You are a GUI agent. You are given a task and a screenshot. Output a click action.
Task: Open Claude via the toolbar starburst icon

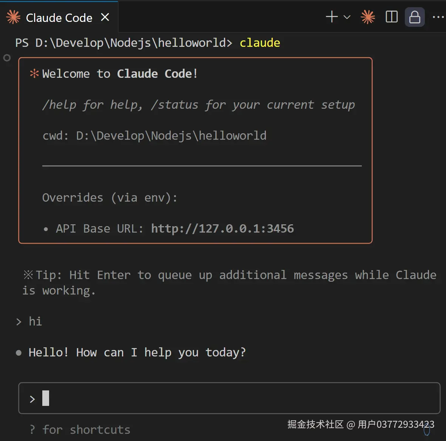[x=368, y=17]
